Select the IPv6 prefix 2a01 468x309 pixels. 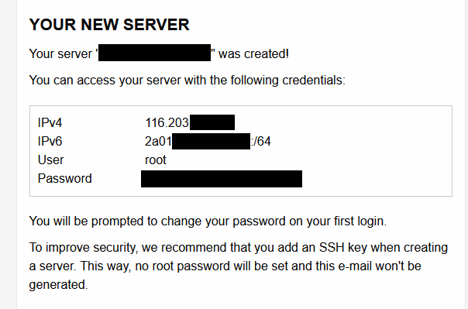point(158,141)
